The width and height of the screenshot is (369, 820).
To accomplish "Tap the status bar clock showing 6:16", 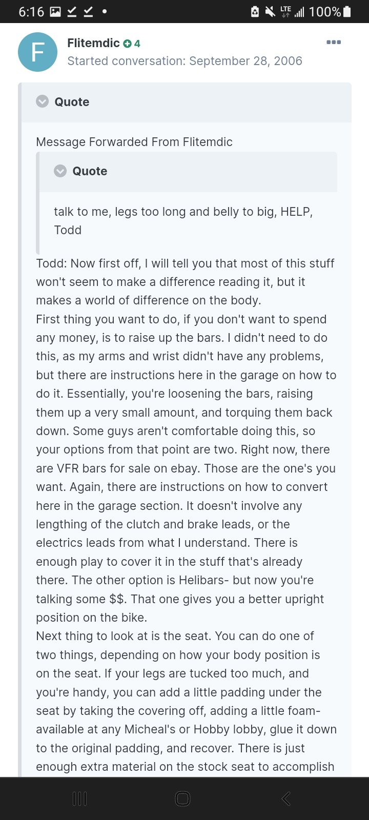I will [x=31, y=11].
